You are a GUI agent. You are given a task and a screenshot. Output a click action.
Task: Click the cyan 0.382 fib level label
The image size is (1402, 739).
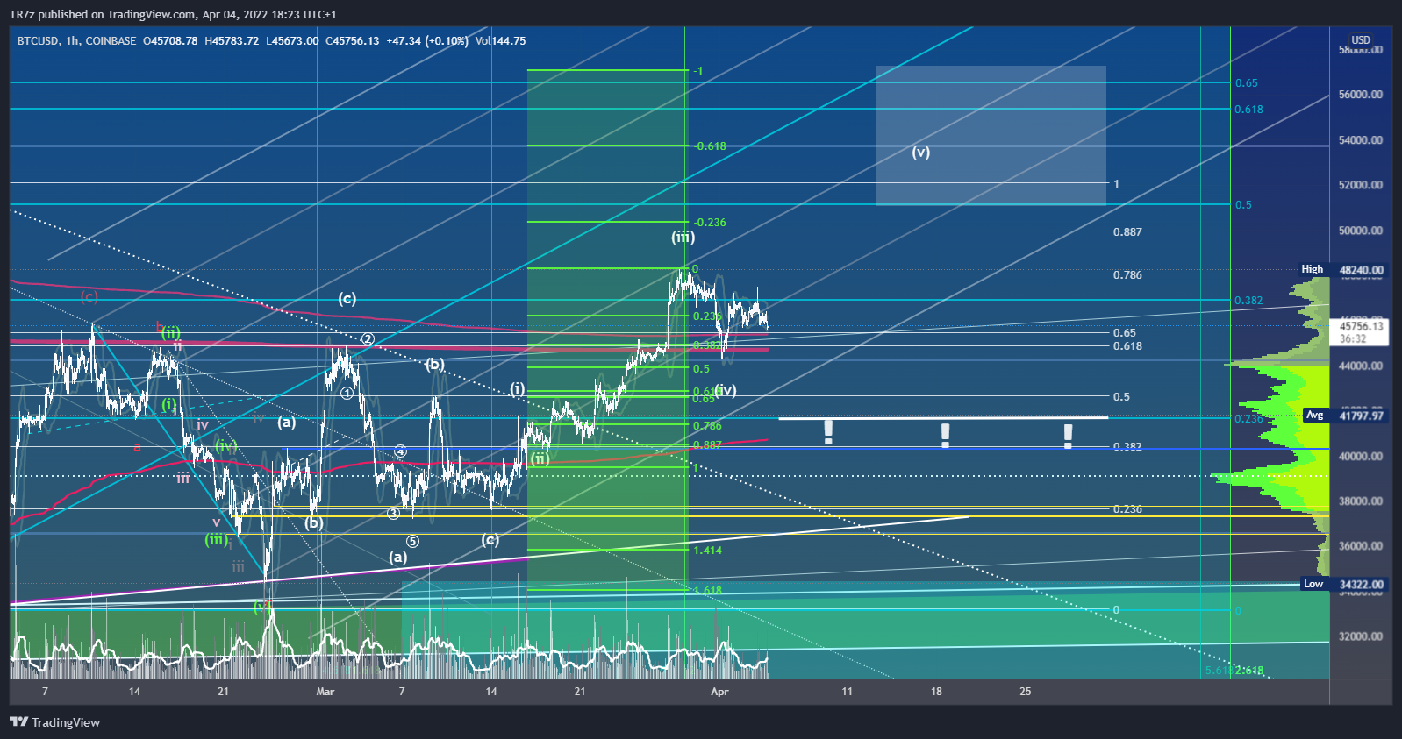point(1248,301)
